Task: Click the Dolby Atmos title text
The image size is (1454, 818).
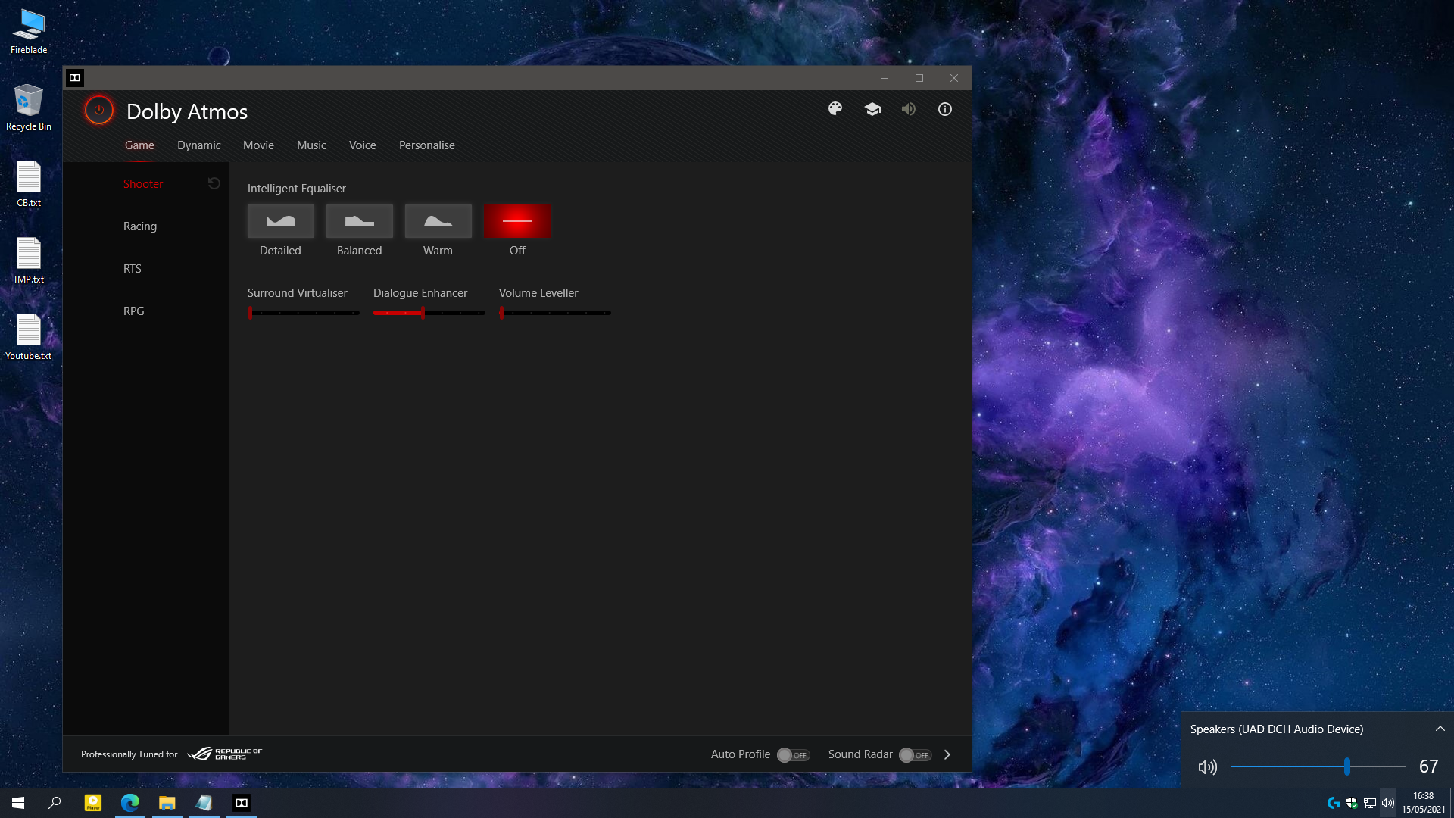Action: tap(187, 111)
